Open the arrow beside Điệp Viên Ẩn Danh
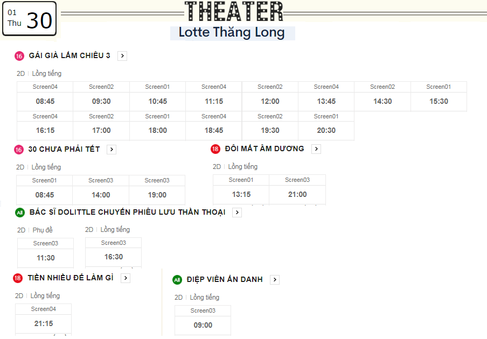 [275, 280]
